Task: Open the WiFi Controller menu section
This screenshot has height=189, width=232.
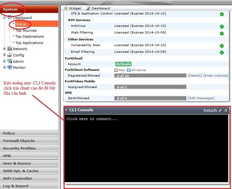Action: (x=29, y=178)
